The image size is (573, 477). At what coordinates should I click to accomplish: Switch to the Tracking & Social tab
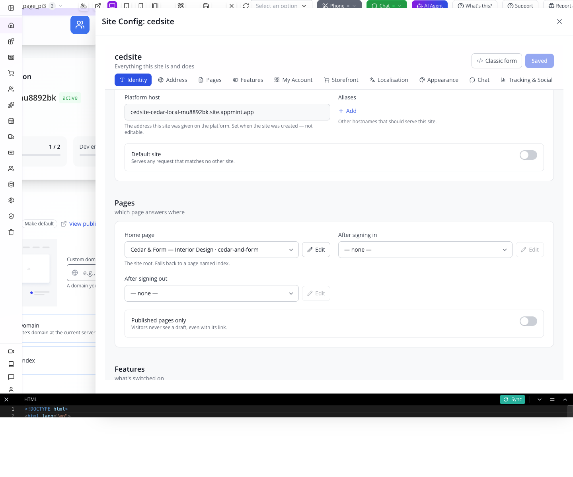coord(526,80)
